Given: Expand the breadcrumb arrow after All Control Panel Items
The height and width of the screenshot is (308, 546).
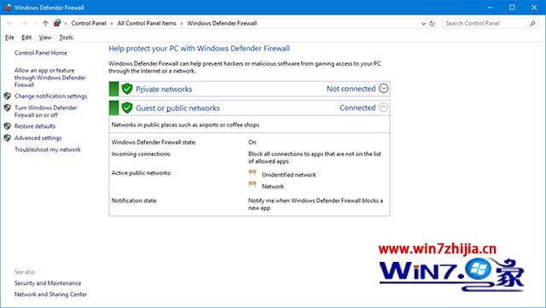Looking at the screenshot, I should point(182,23).
